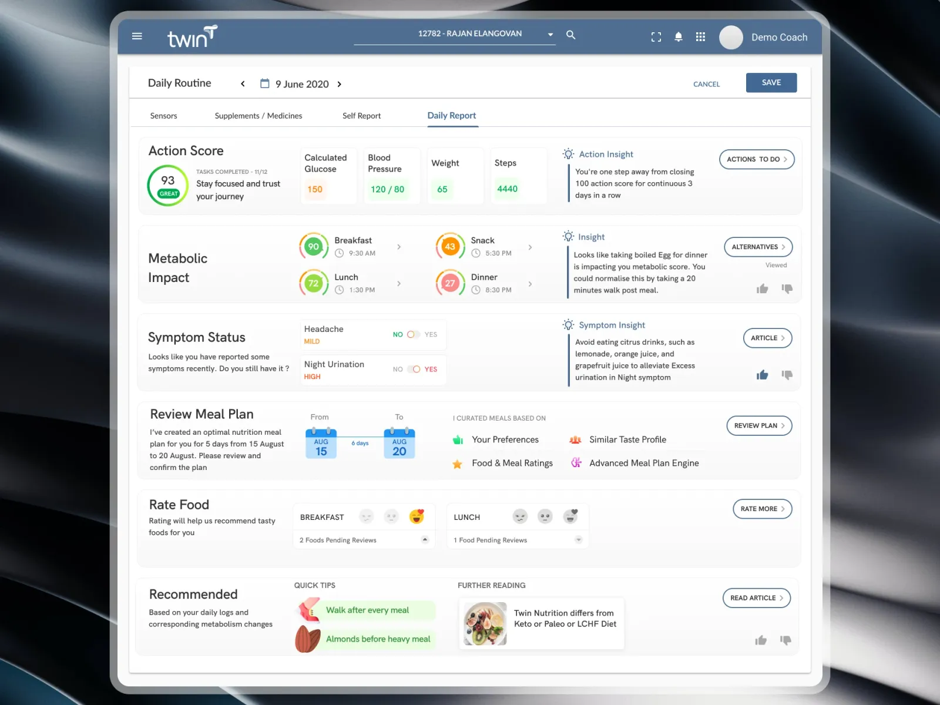Screen dimensions: 940x705
Task: Click the 93 GREAT action score ring
Action: (x=167, y=185)
